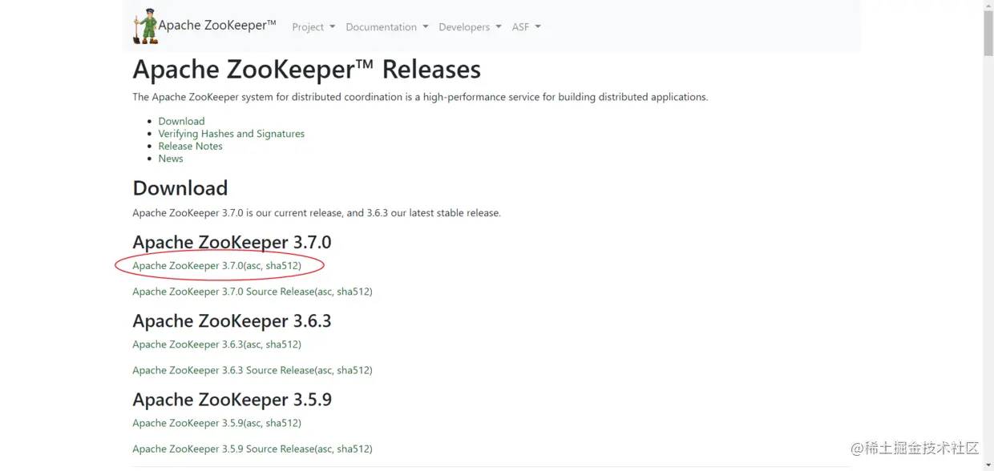
Task: Click the ZooKeeper mascot logo icon
Action: pos(145,26)
